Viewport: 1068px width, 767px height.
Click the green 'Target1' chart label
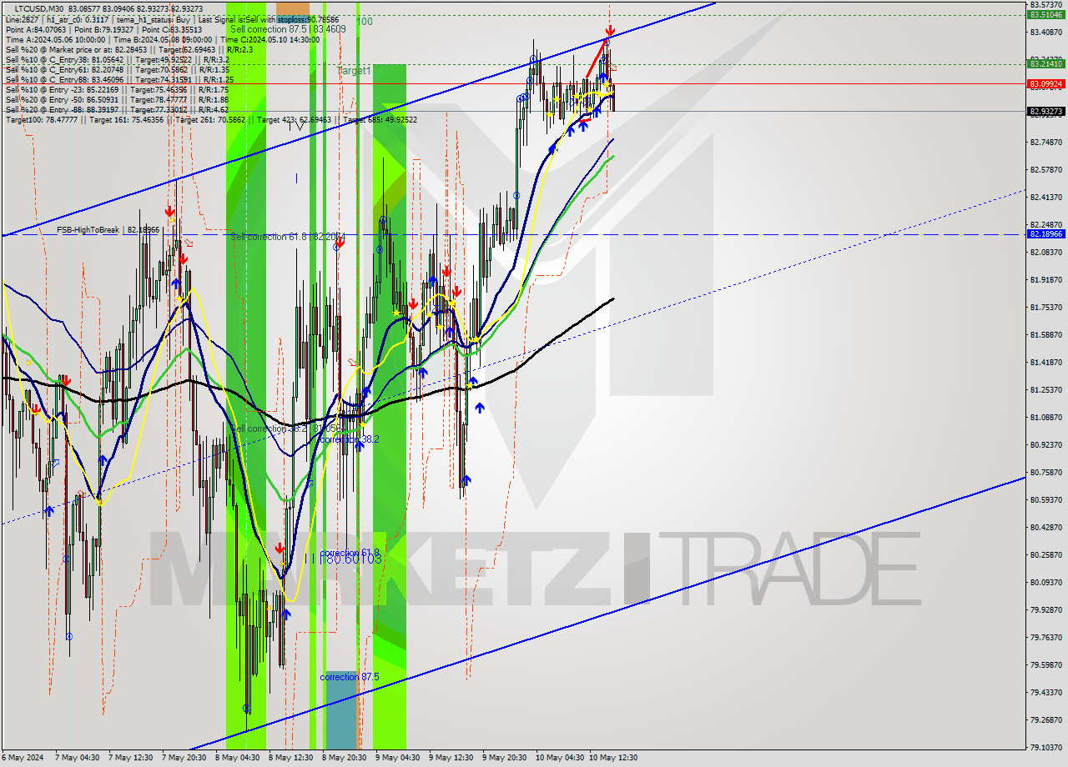[x=354, y=72]
